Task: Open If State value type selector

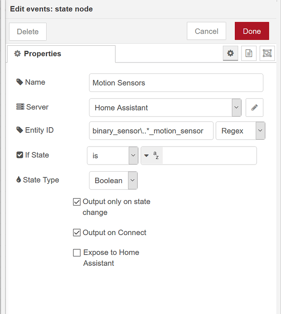Action: (x=152, y=156)
